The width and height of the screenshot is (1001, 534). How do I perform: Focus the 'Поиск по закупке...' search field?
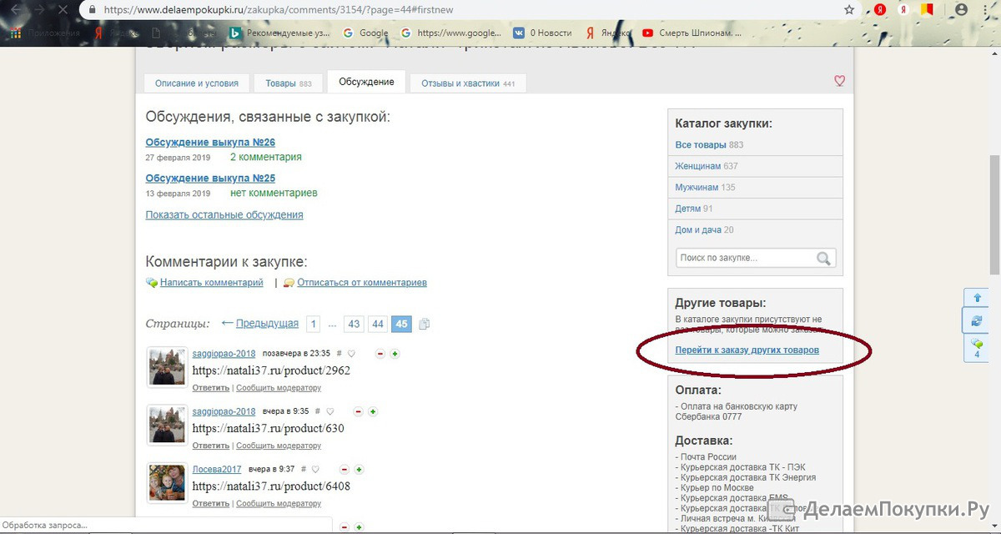pos(744,258)
